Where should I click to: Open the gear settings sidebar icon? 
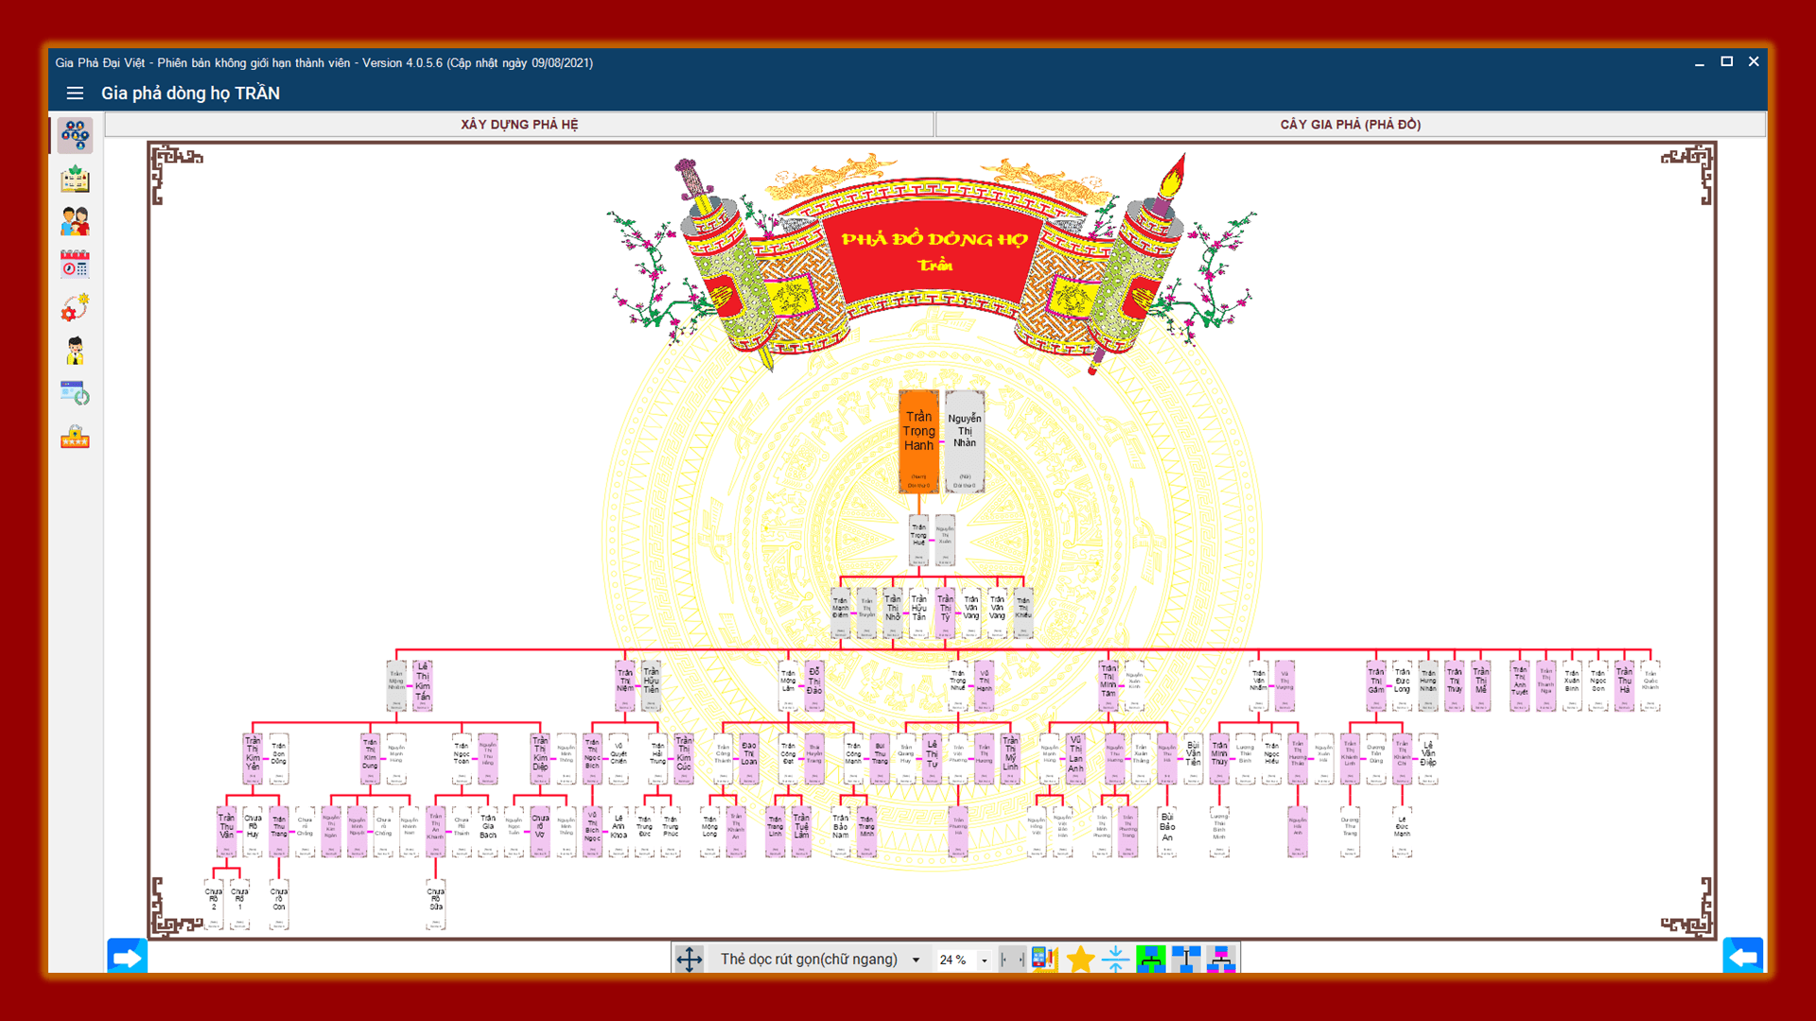click(x=75, y=307)
